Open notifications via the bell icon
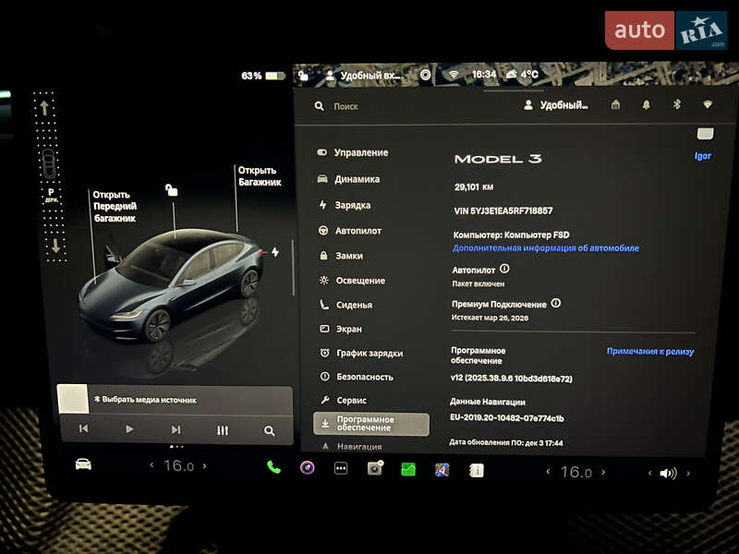Image resolution: width=739 pixels, height=554 pixels. click(x=646, y=105)
